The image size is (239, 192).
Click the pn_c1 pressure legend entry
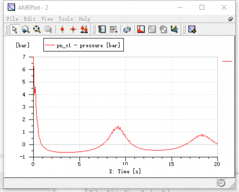click(83, 45)
